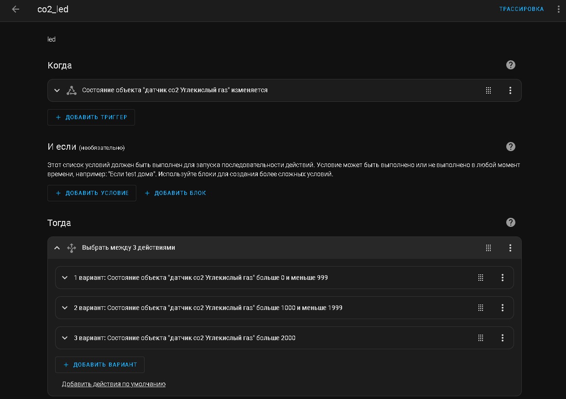Image resolution: width=566 pixels, height=399 pixels.
Task: Click drag handle of the choose action
Action: (x=488, y=248)
